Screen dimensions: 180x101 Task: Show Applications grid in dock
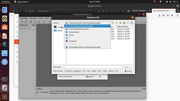point(4,97)
